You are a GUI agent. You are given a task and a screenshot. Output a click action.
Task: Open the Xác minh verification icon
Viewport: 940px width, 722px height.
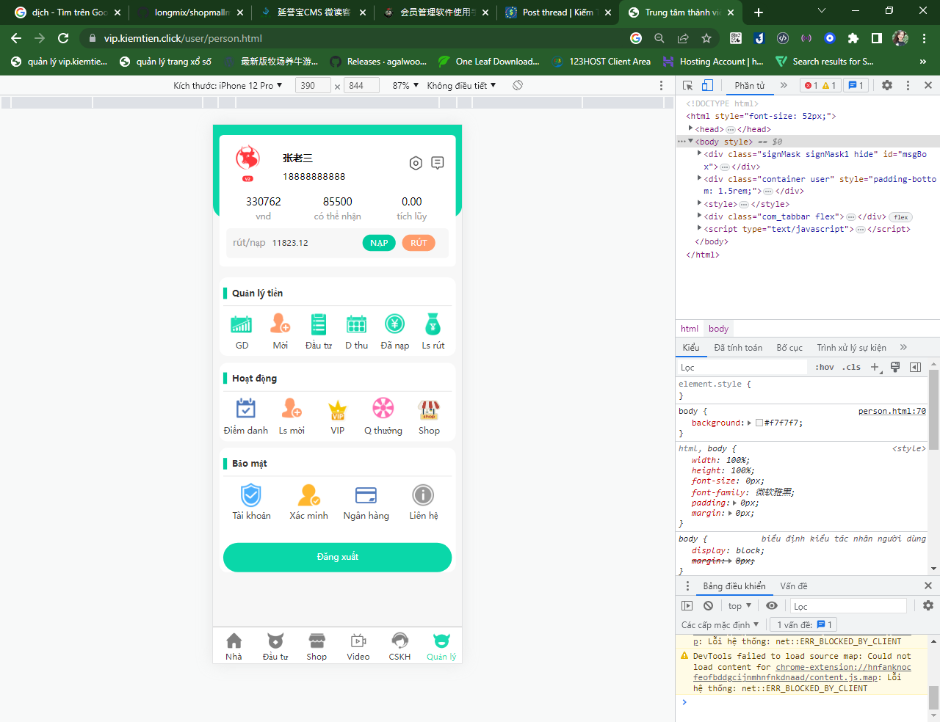(x=309, y=495)
